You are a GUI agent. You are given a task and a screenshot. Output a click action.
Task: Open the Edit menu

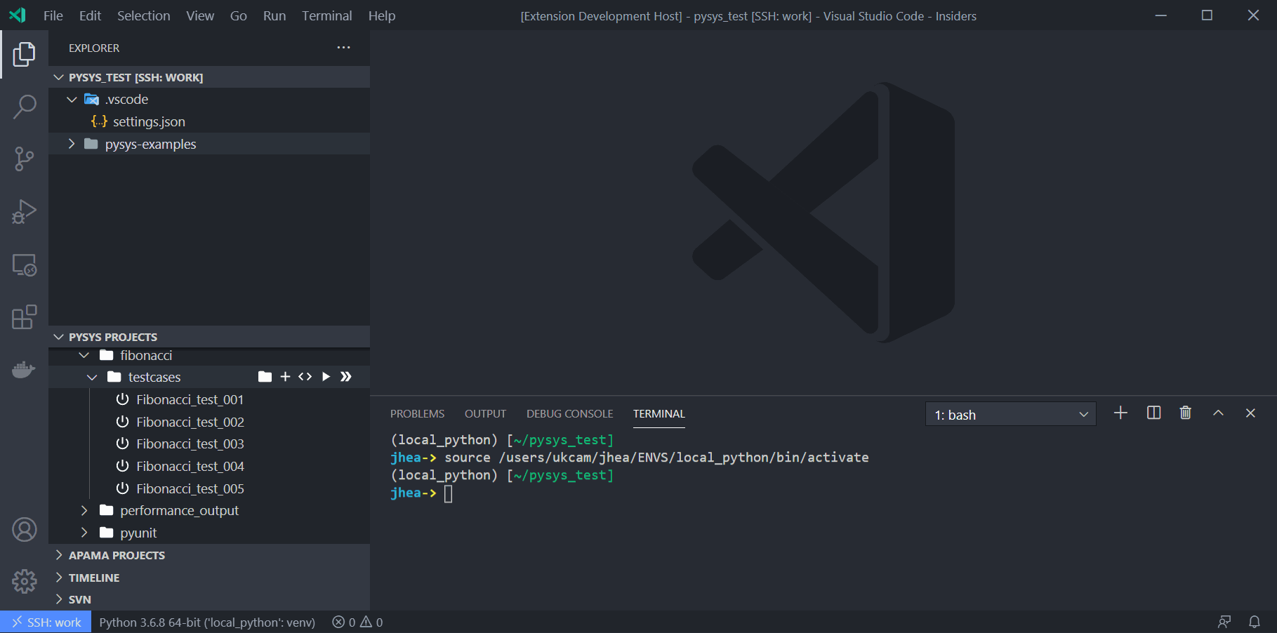click(90, 15)
